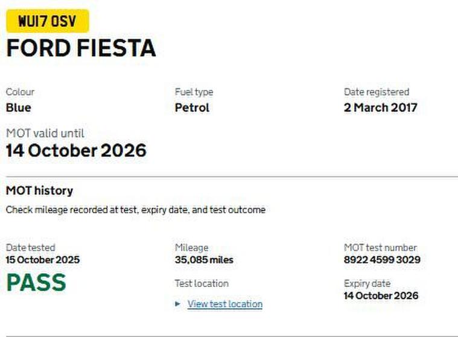Click the Colour label
458x337 pixels.
[x=20, y=92]
